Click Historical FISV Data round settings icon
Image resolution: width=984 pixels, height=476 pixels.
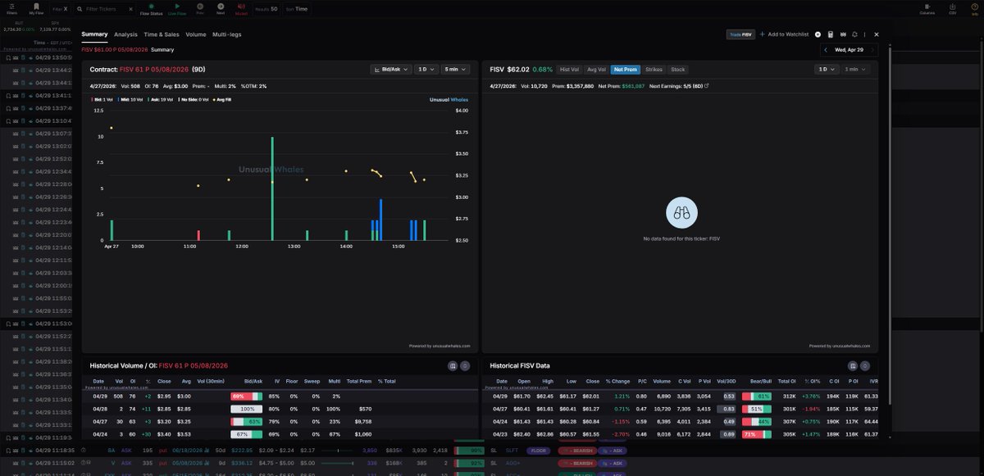867,365
